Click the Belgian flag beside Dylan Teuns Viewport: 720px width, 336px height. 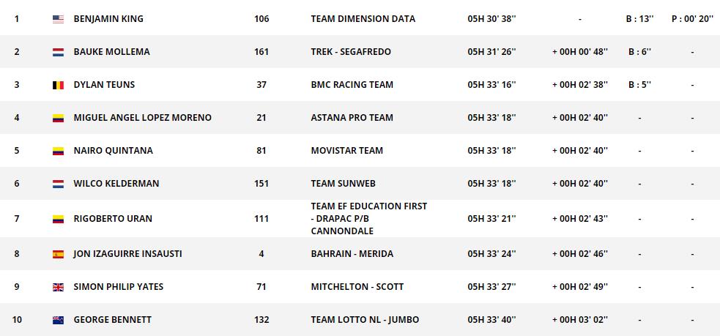(59, 85)
